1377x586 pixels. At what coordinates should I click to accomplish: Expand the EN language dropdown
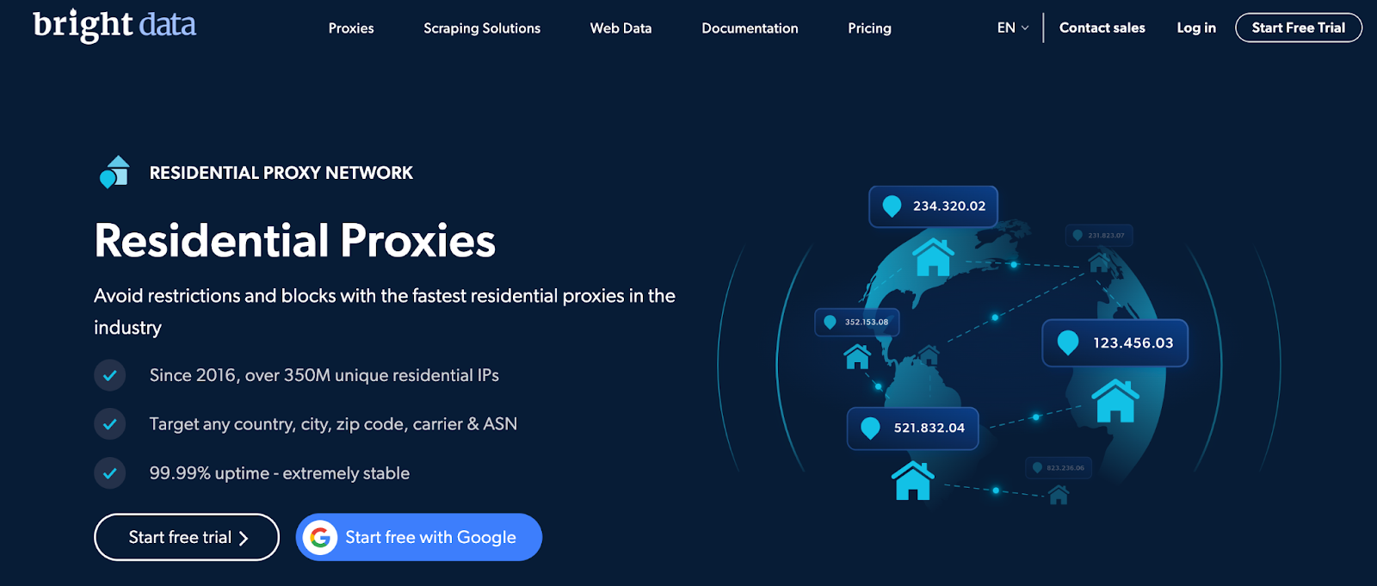pyautogui.click(x=1013, y=28)
